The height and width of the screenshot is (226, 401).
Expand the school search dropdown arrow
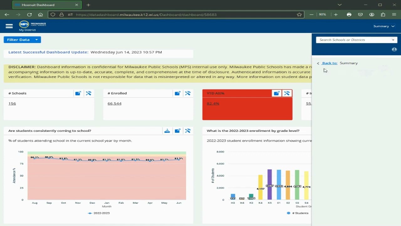click(393, 40)
